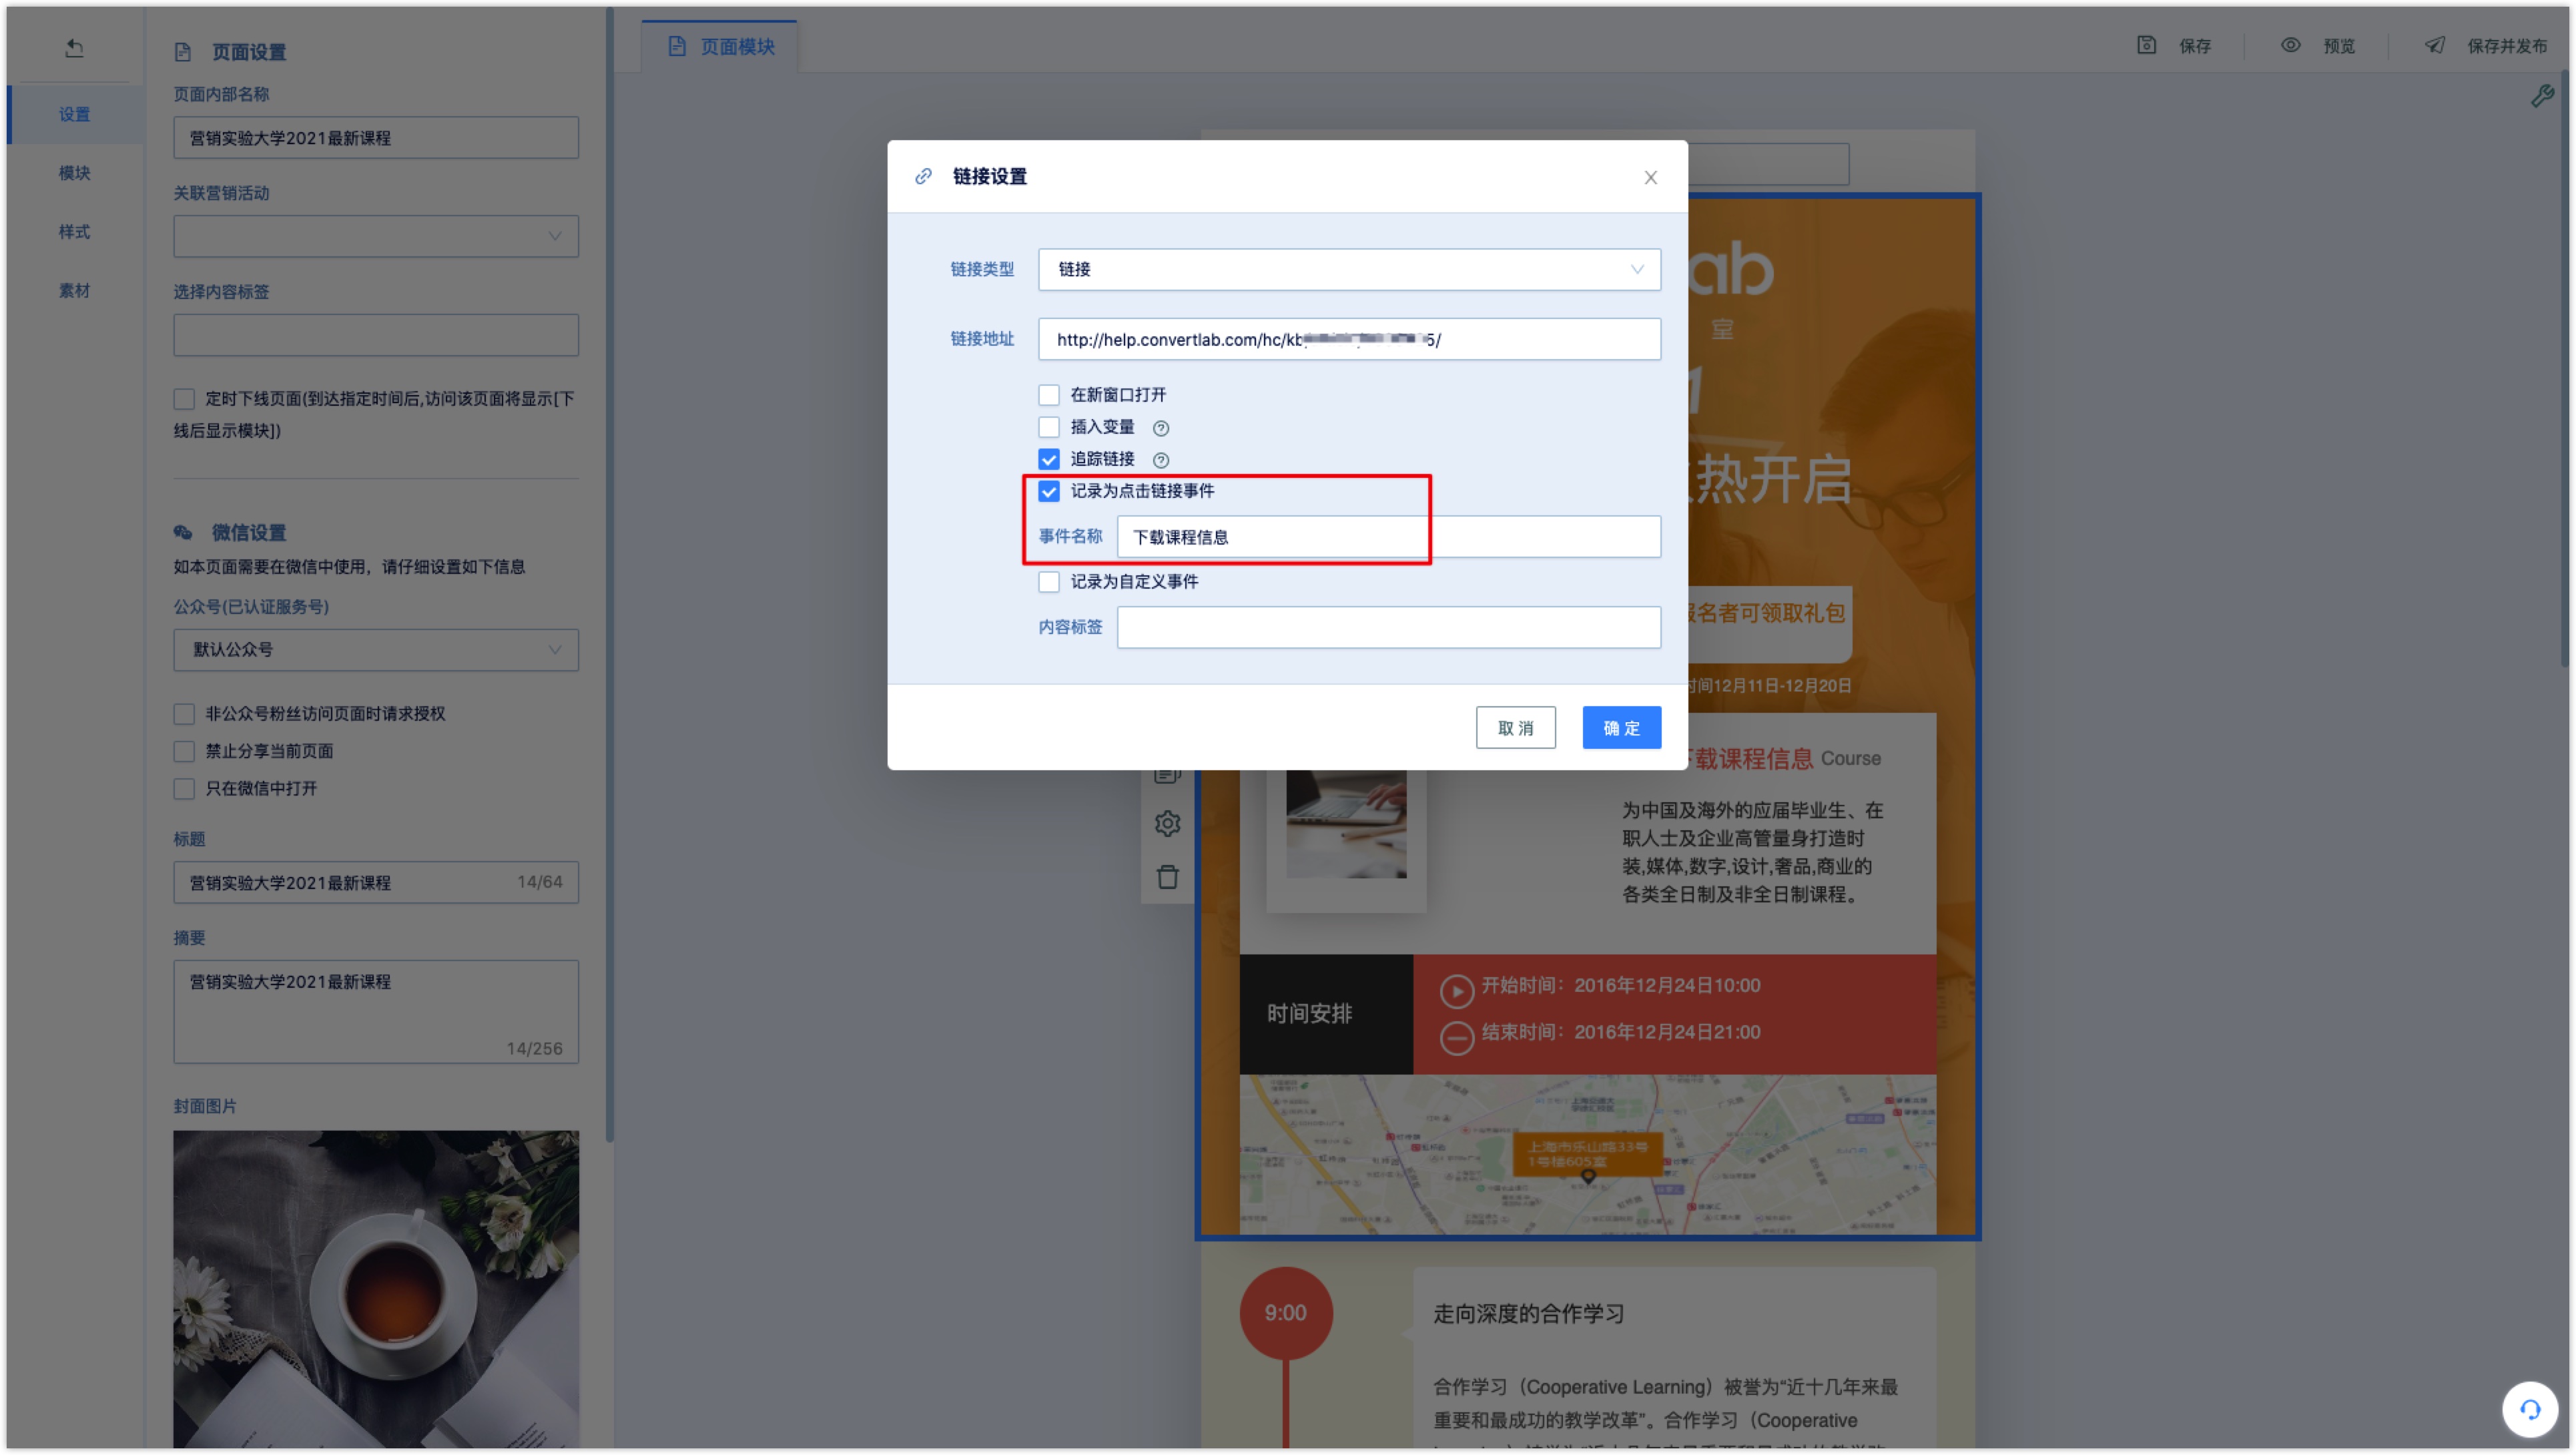Click the 事件名称 input field
The width and height of the screenshot is (2576, 1455).
[x=1388, y=536]
